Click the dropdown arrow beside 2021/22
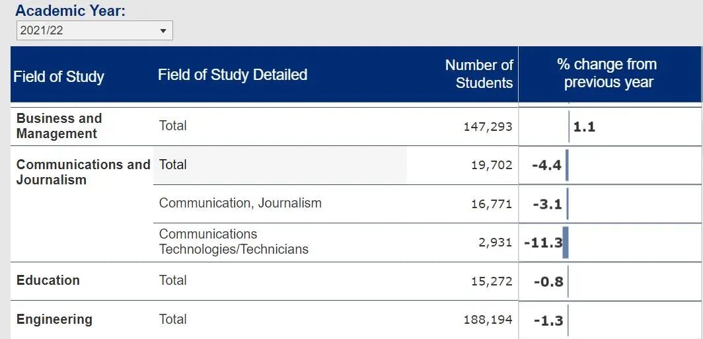 pyautogui.click(x=163, y=30)
